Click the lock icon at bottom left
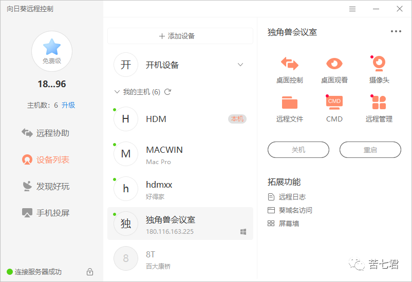The width and height of the screenshot is (412, 282). tap(90, 272)
